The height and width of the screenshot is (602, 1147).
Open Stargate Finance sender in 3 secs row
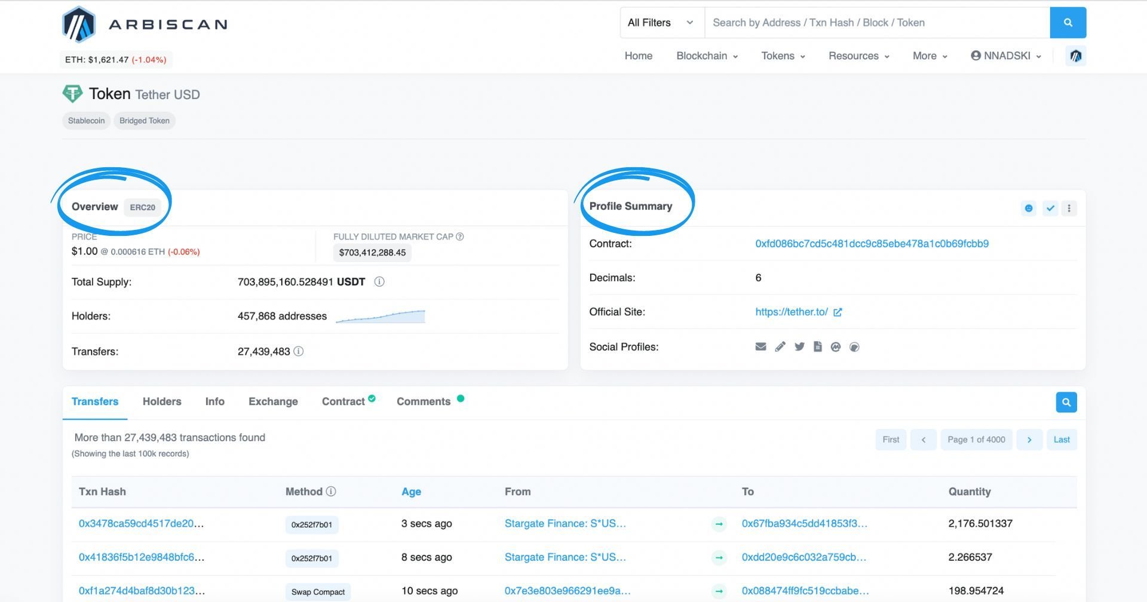(565, 523)
